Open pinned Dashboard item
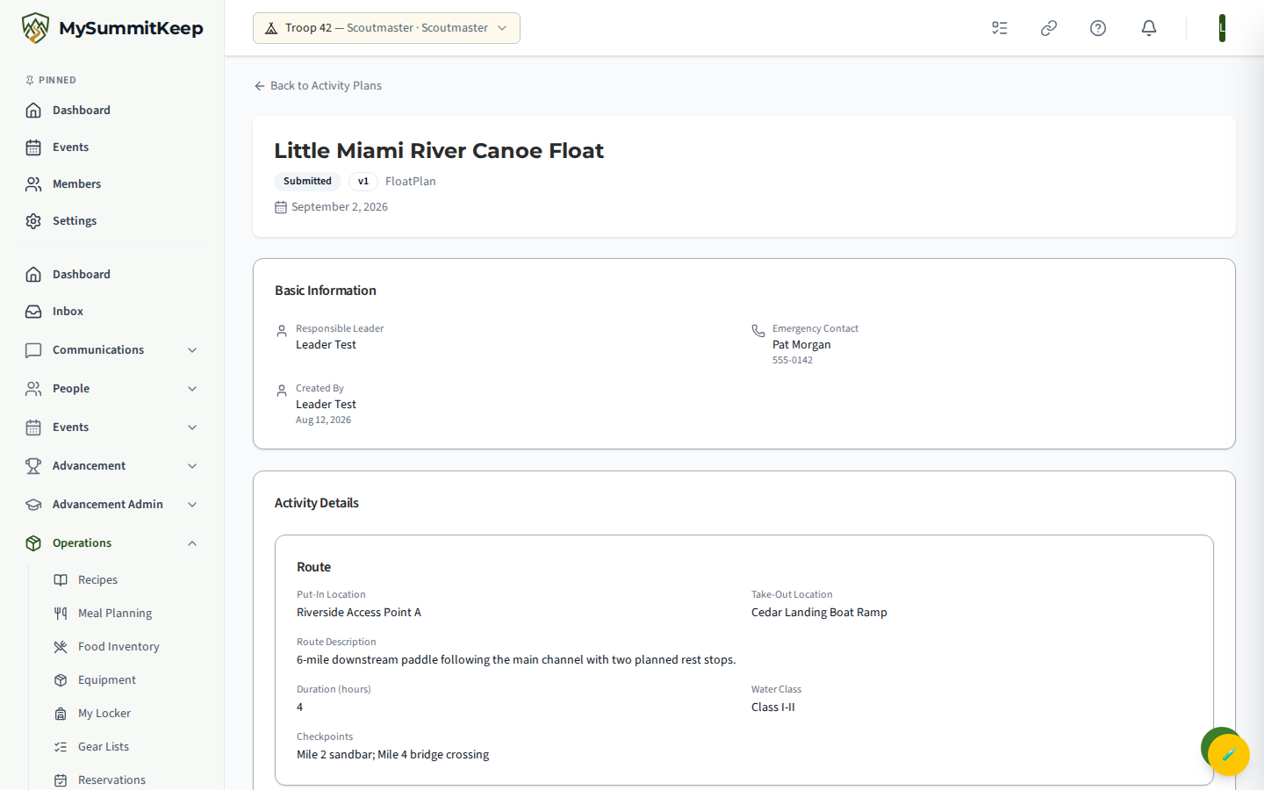The image size is (1264, 790). coord(112,110)
